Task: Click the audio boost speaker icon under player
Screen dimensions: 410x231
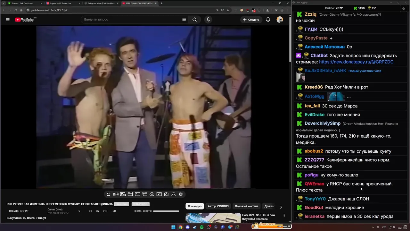Action: 116,194
